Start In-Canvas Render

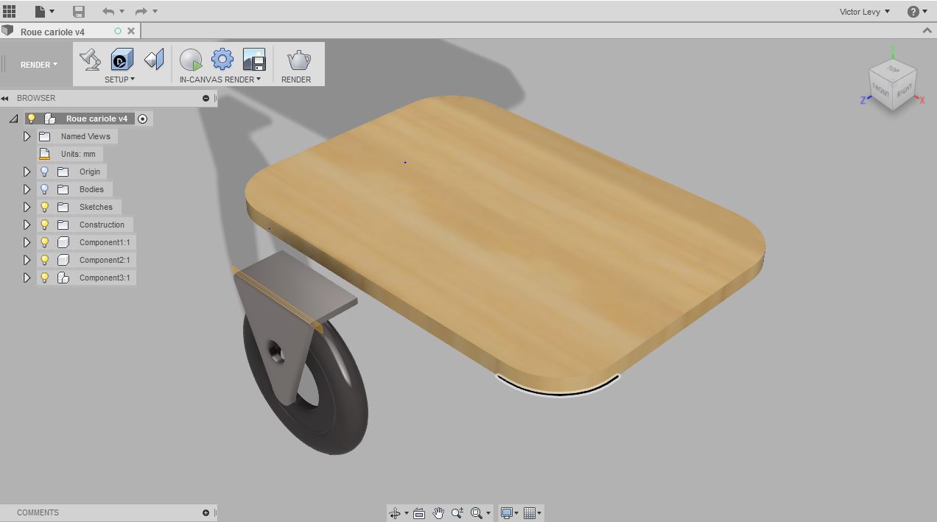(x=191, y=60)
